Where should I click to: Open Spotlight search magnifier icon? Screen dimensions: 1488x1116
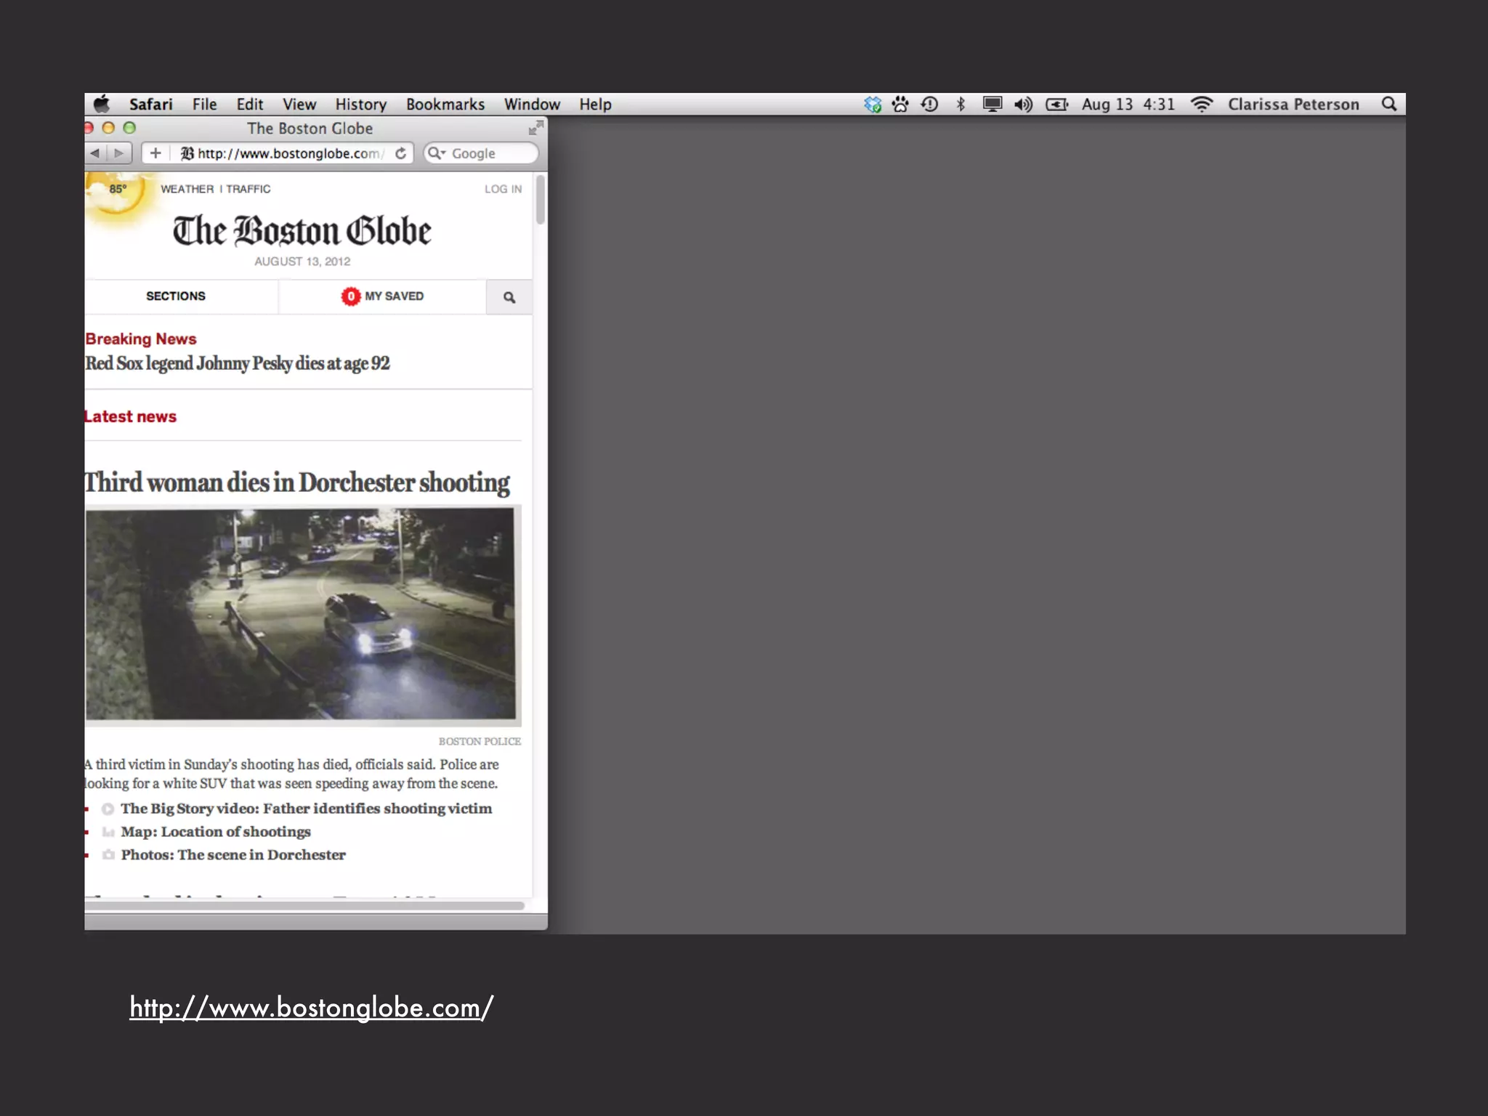coord(1389,104)
